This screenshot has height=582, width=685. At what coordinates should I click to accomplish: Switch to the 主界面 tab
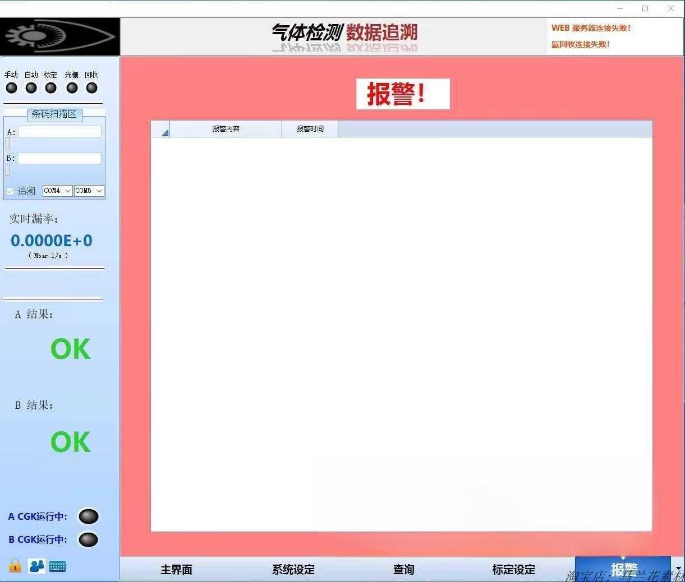177,570
